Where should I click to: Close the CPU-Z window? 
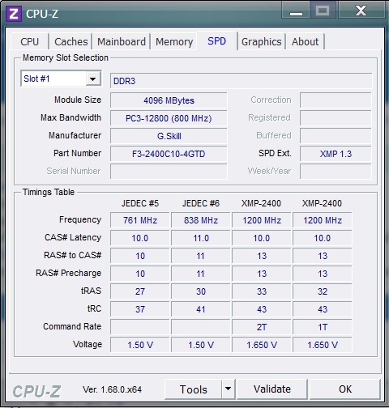pos(361,10)
